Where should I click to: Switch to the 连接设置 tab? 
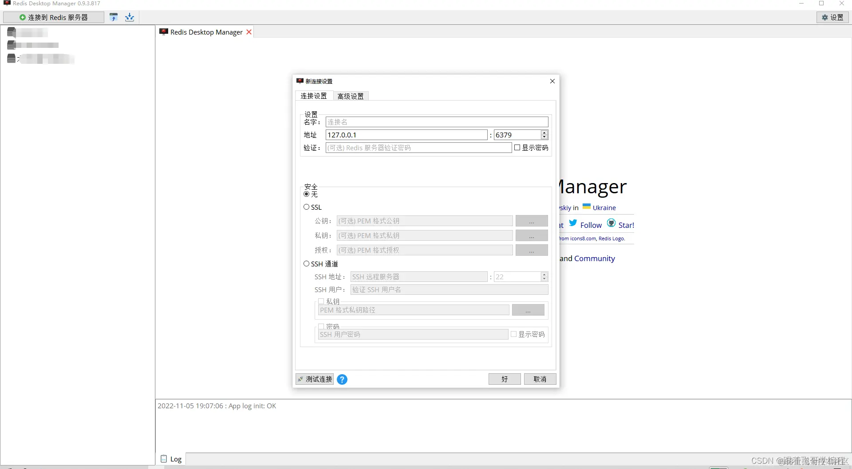click(x=314, y=96)
